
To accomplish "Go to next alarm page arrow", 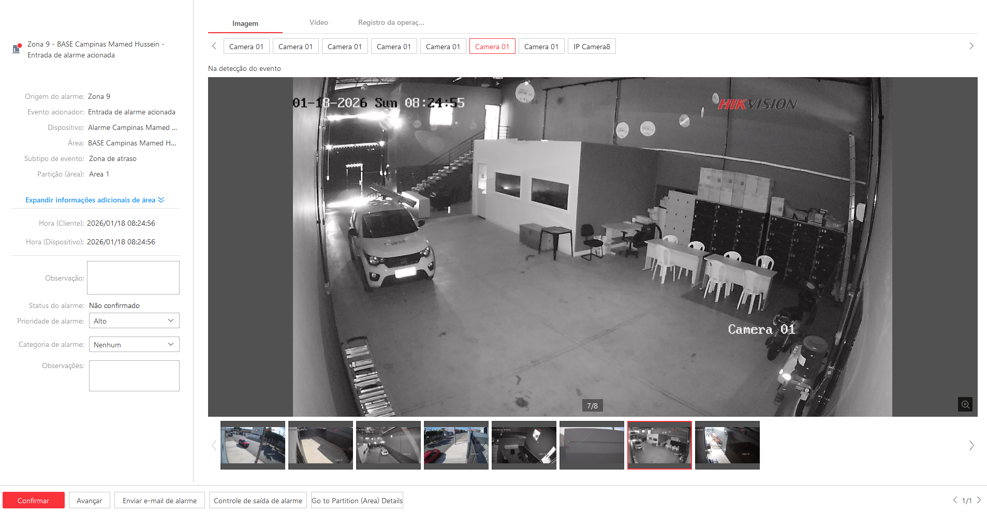I will coord(979,500).
